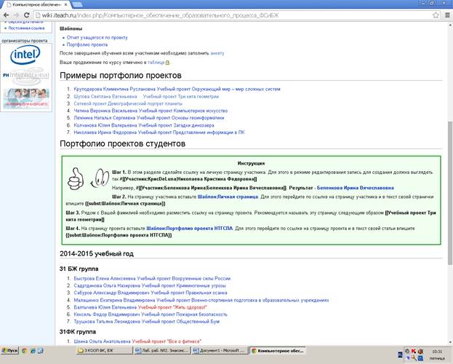Click the 31 БЖ группа heading
Image resolution: width=453 pixels, height=364 pixels.
point(79,269)
